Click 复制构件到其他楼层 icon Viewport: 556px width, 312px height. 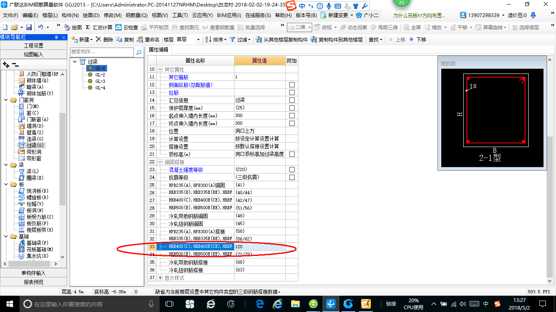pos(337,39)
